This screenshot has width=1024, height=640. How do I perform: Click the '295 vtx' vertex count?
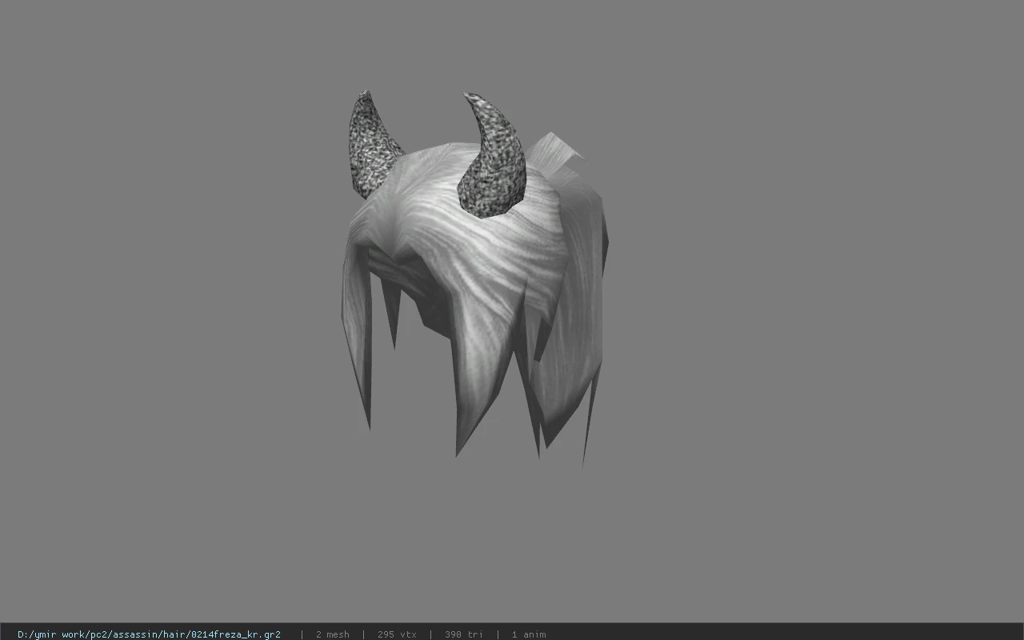pos(397,634)
